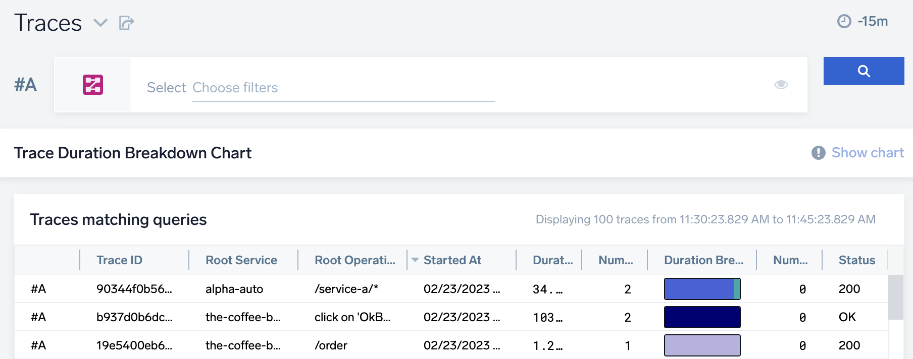The image size is (913, 359).
Task: Expand the Traces title dropdown chevron
Action: (x=100, y=23)
